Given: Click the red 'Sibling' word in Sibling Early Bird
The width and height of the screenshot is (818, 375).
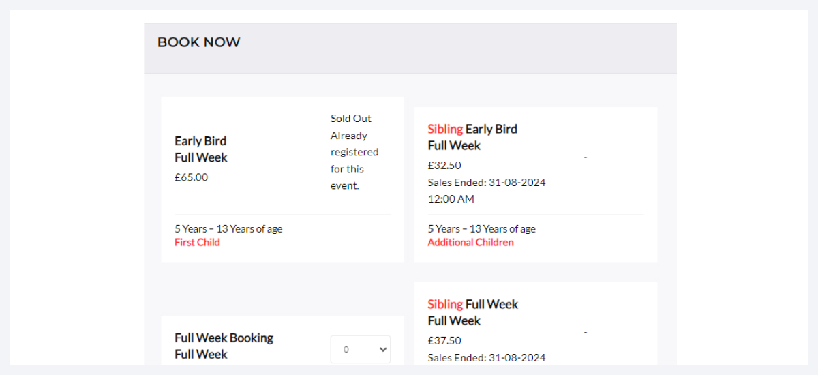Looking at the screenshot, I should (445, 129).
